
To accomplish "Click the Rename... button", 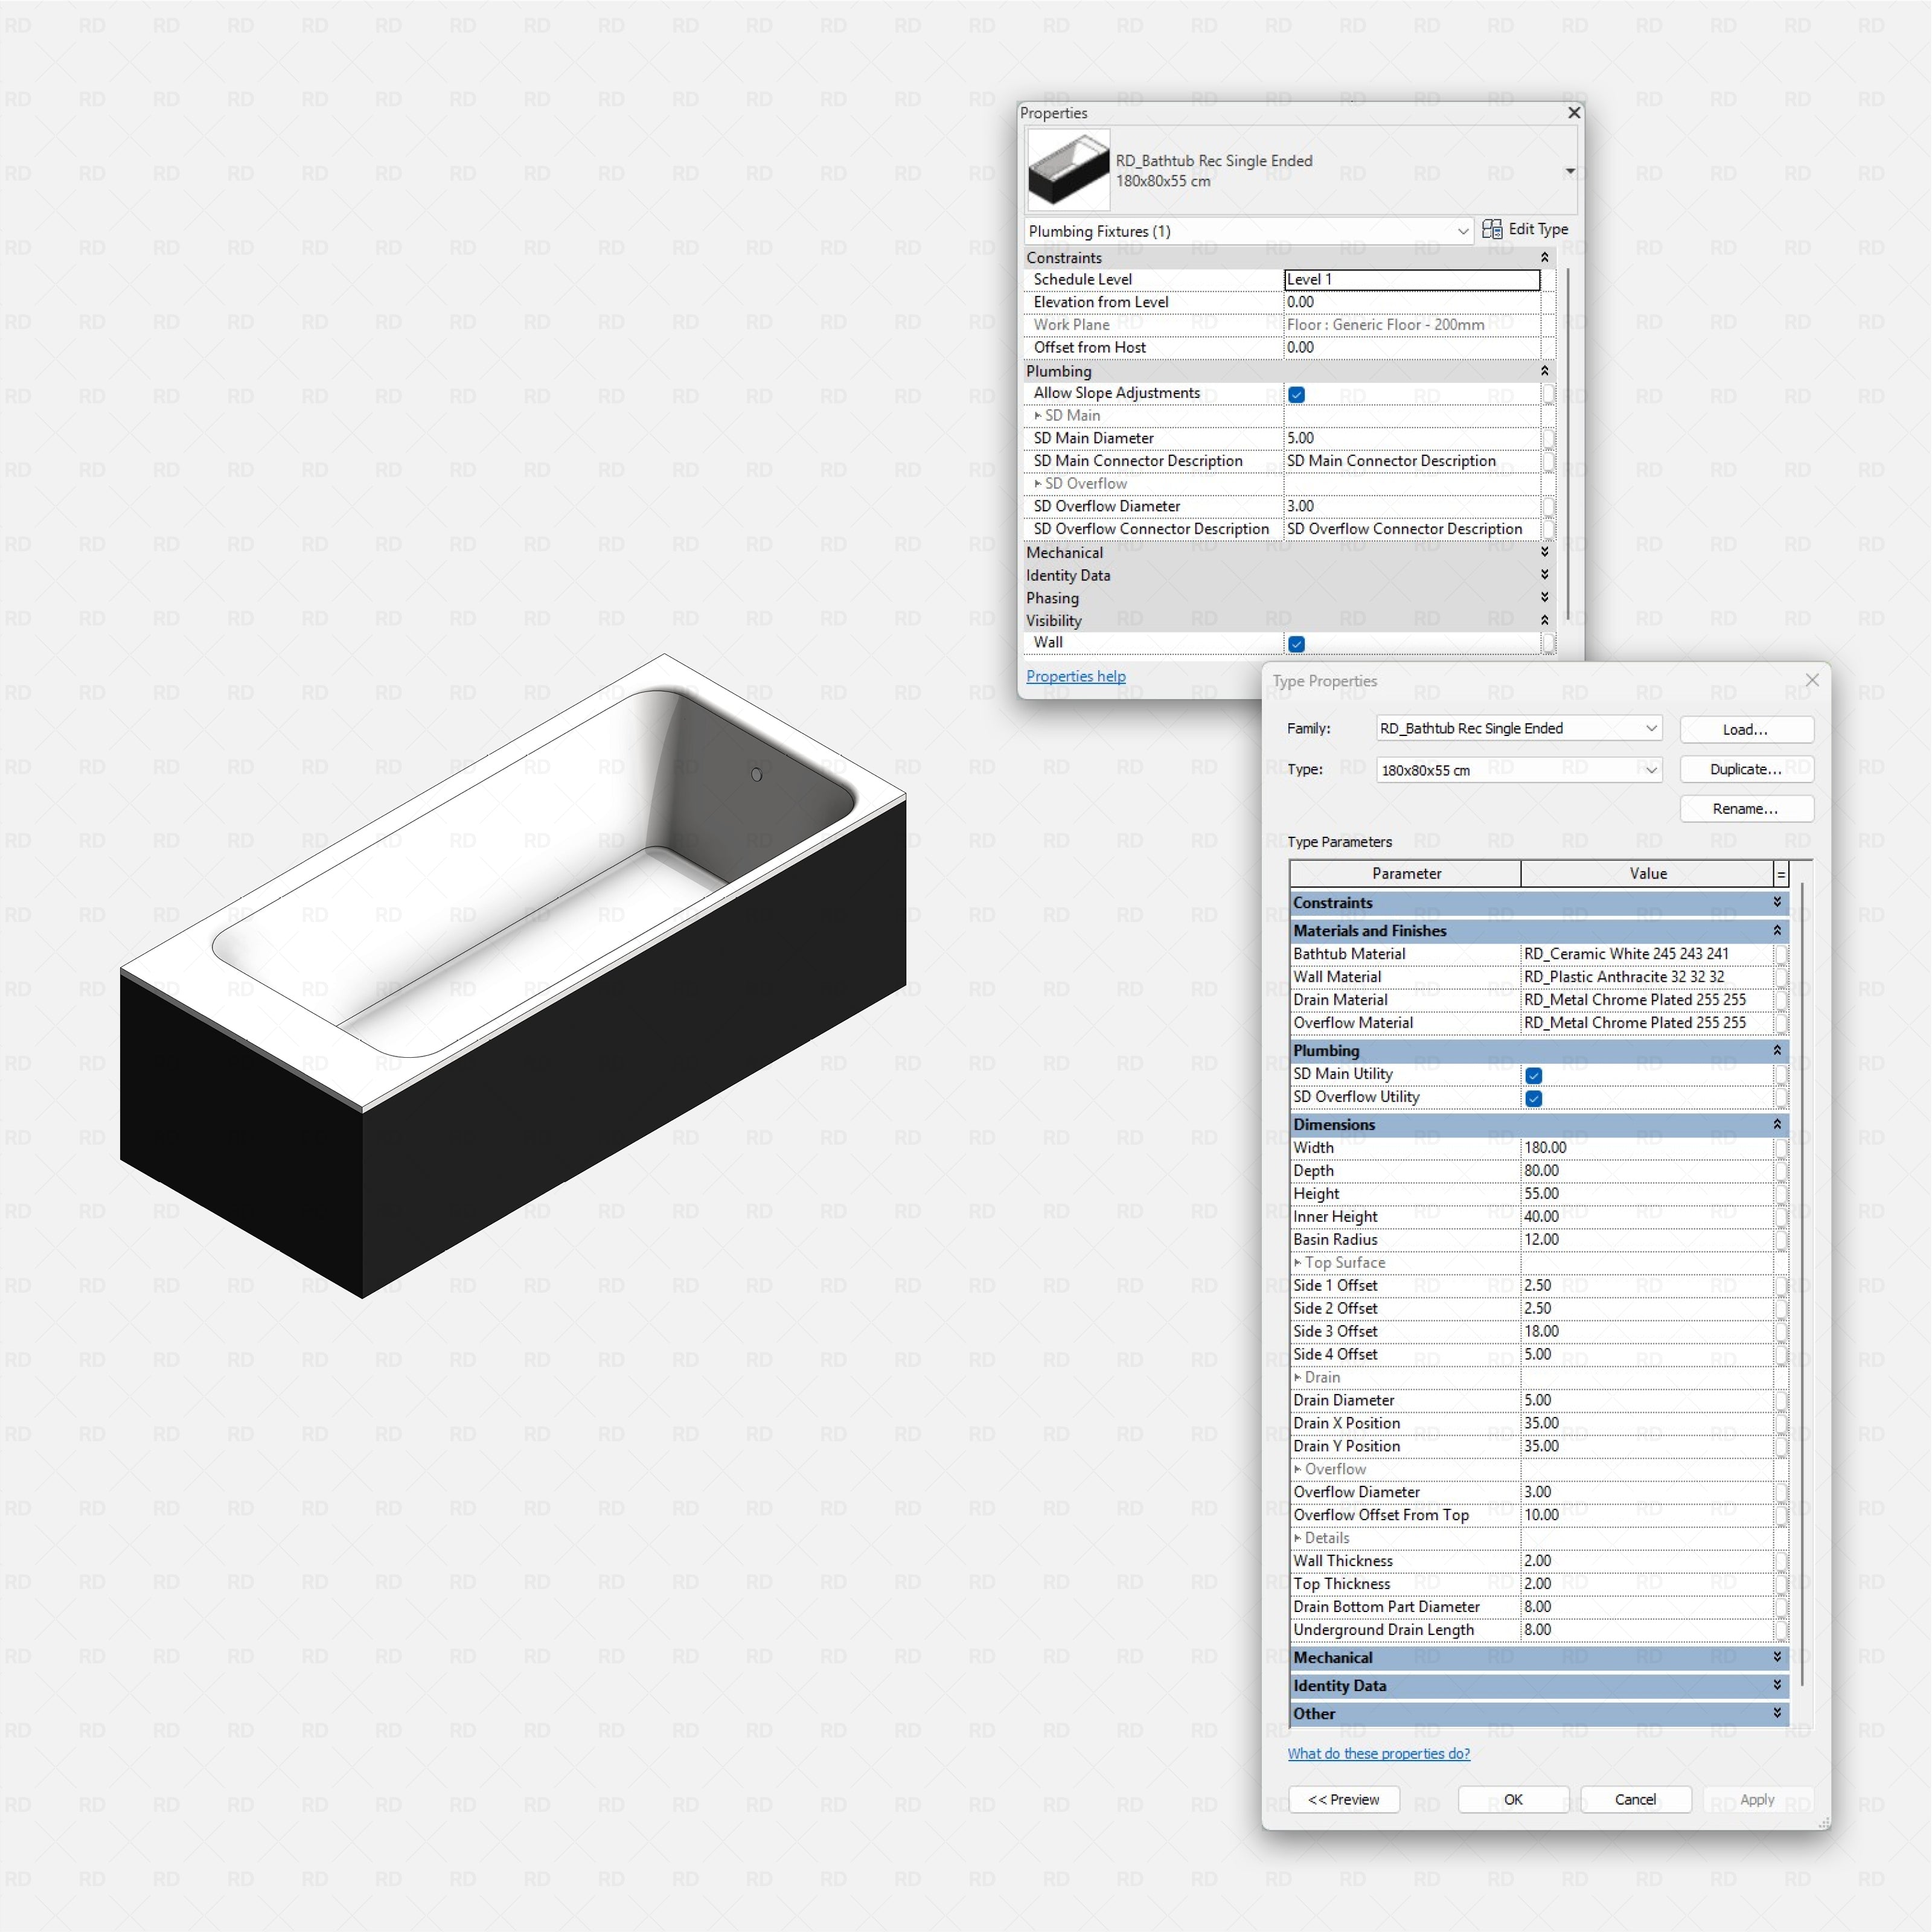I will pos(1746,808).
